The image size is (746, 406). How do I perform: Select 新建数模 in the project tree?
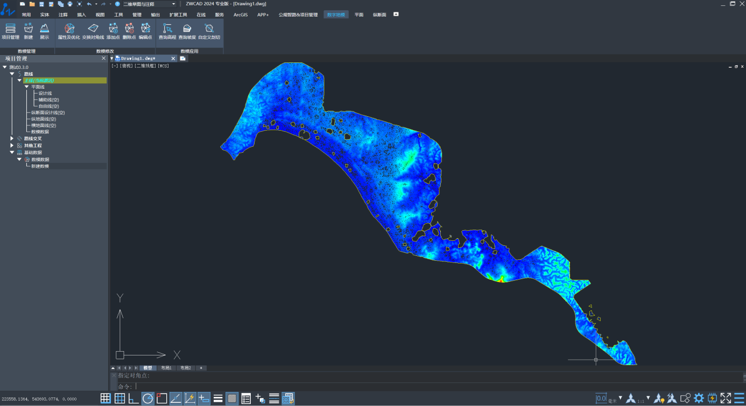[40, 166]
